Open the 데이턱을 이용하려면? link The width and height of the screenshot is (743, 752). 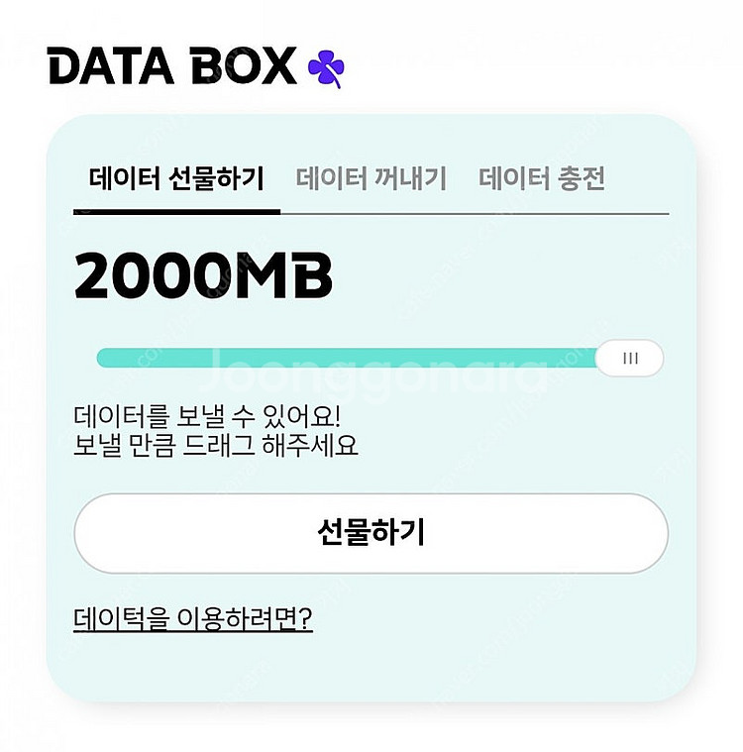click(193, 619)
